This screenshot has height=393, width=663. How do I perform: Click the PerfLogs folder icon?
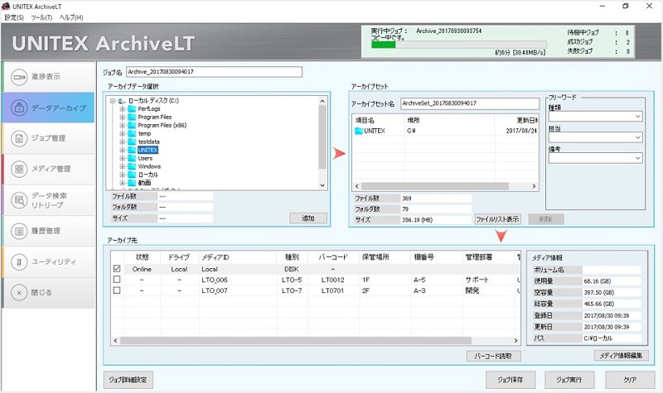click(132, 109)
